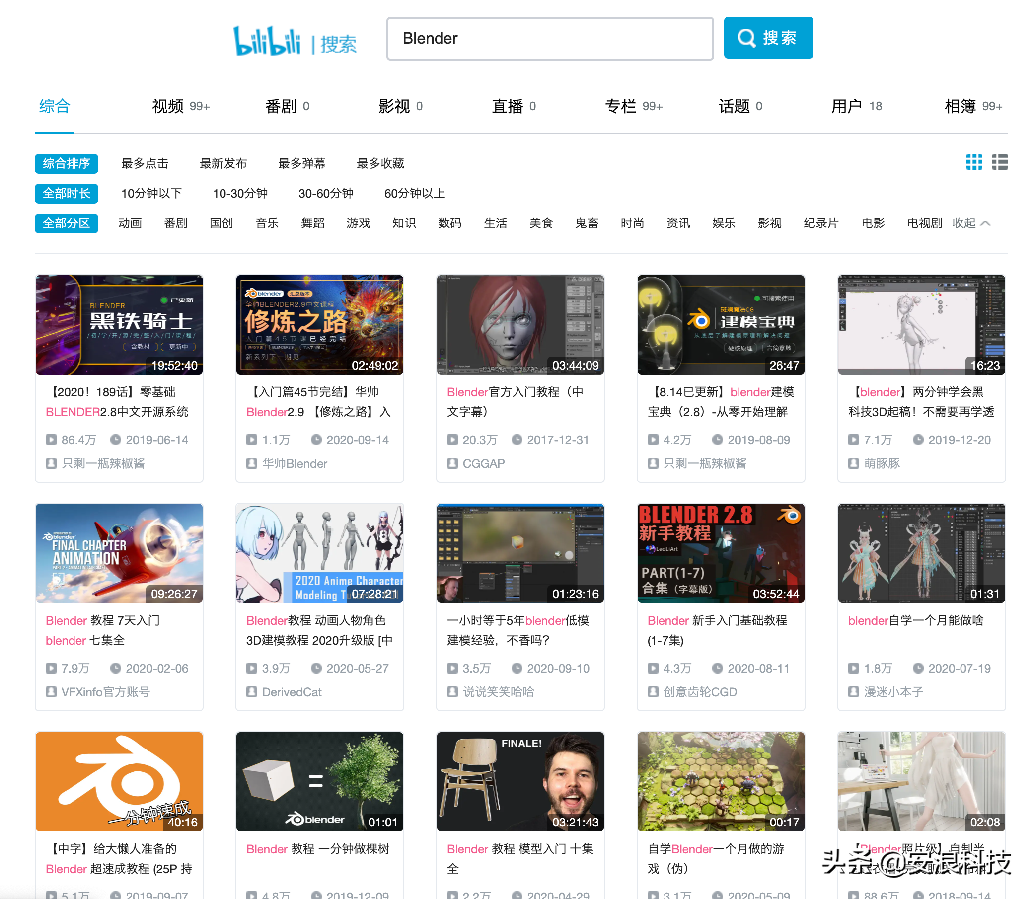This screenshot has width=1035, height=899.
Task: Open 黑铁骑士 video thumbnail
Action: click(x=119, y=324)
